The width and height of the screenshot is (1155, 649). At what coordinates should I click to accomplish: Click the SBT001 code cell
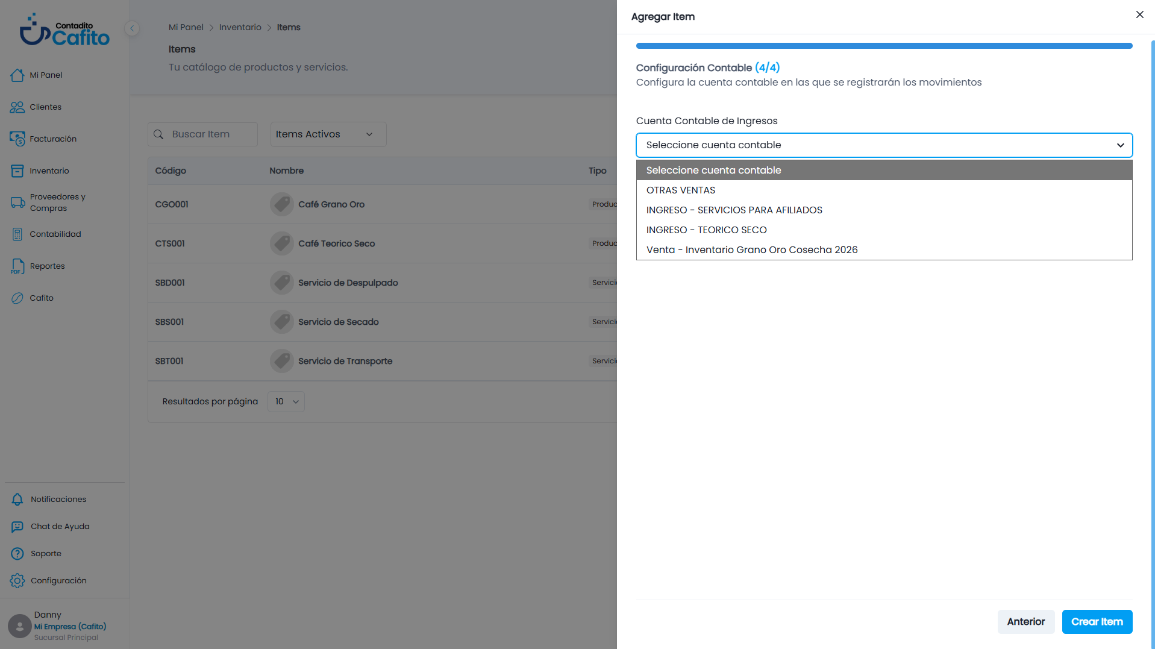click(x=169, y=361)
